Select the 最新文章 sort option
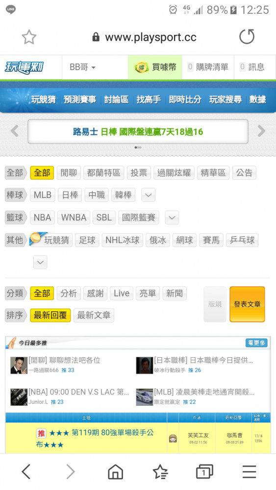Screen dimensions: 276x490 point(94,315)
